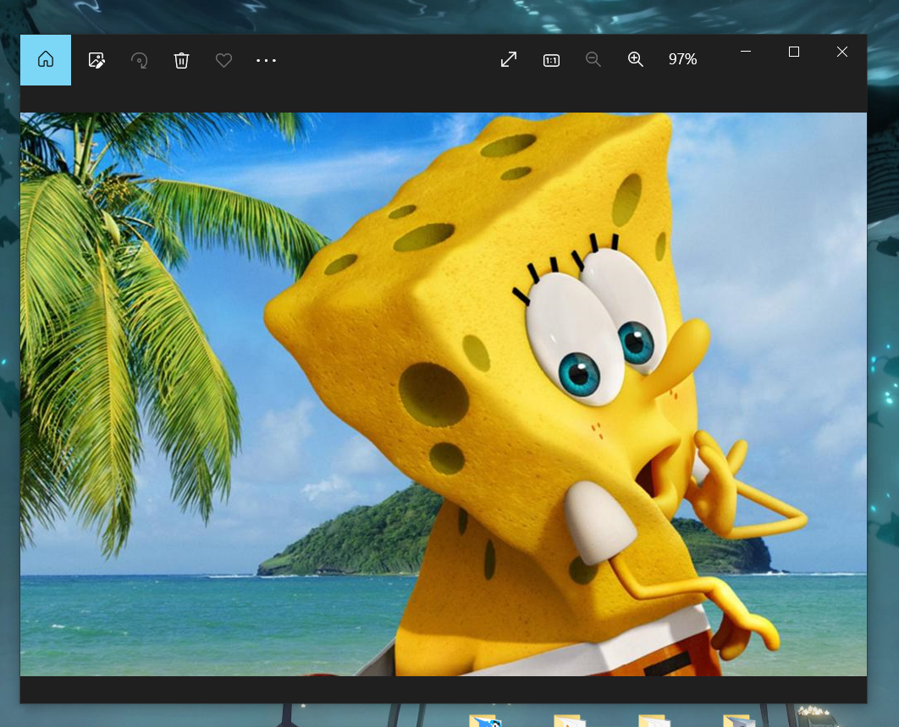Open the Edit image tool

click(97, 59)
